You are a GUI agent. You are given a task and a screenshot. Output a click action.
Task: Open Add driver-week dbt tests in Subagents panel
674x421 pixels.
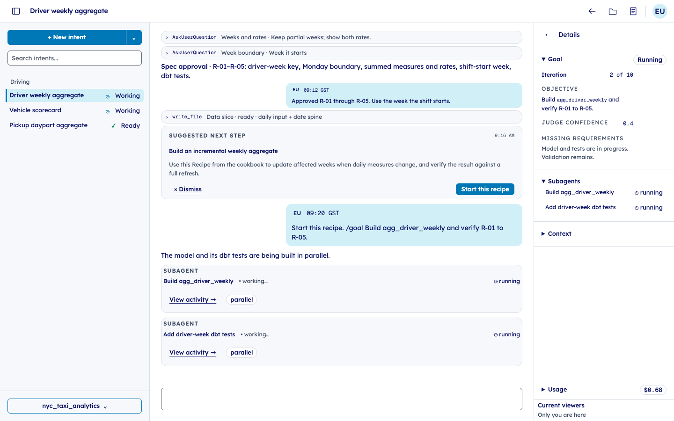click(x=580, y=207)
